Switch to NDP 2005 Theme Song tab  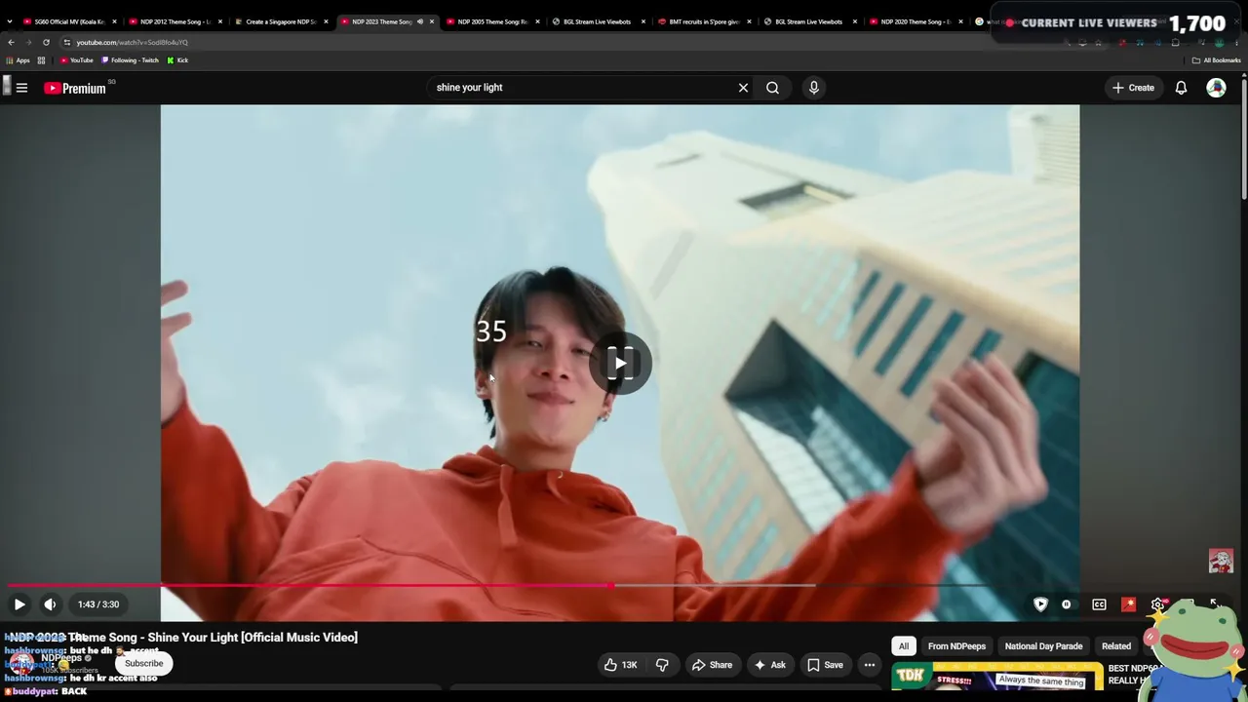click(492, 21)
